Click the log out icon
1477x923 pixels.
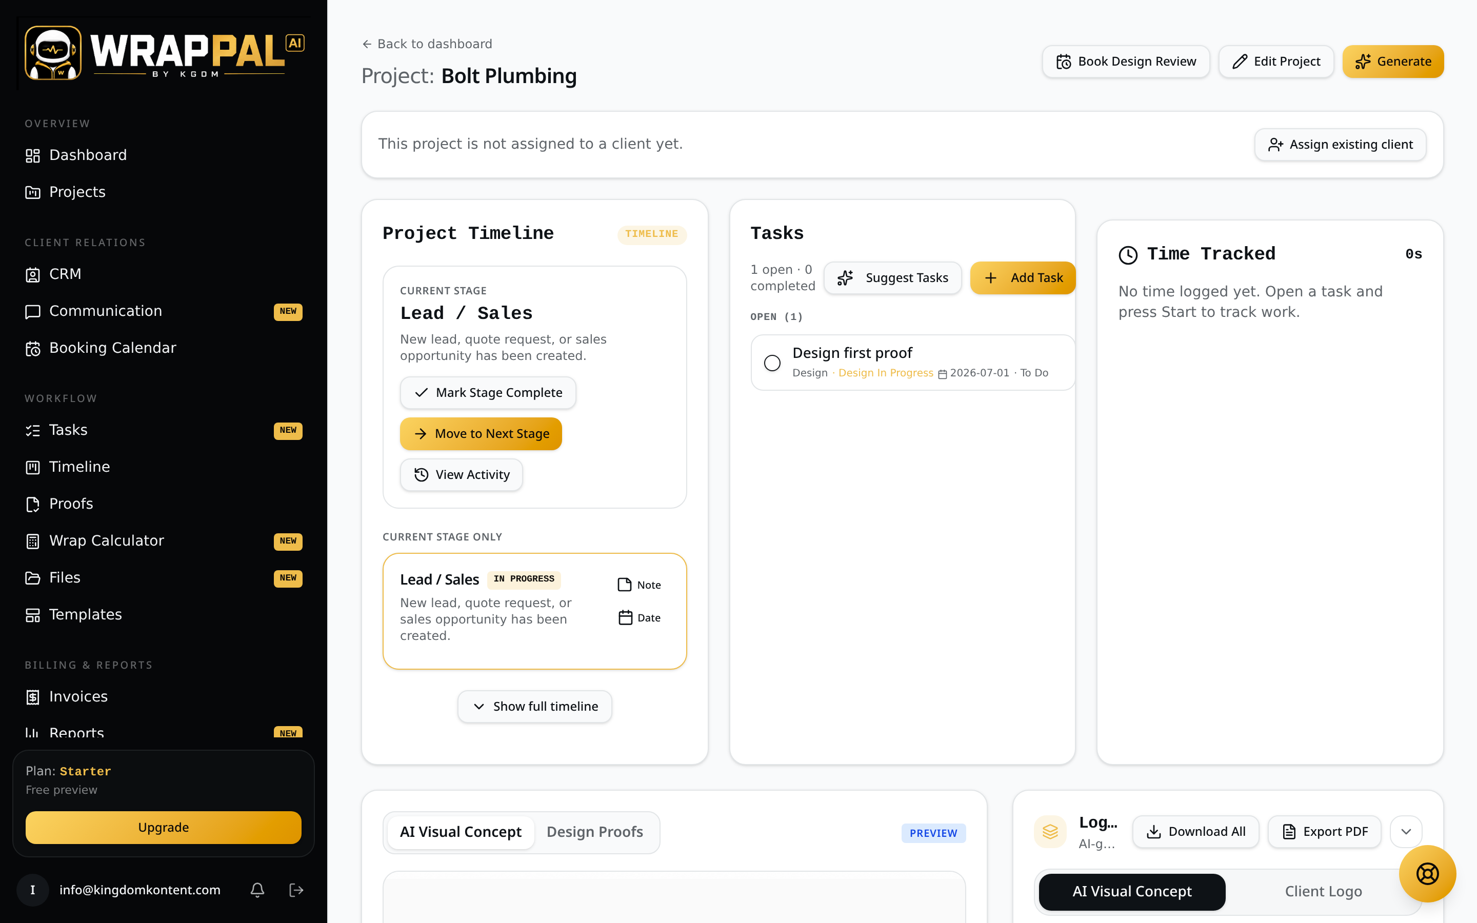(296, 890)
